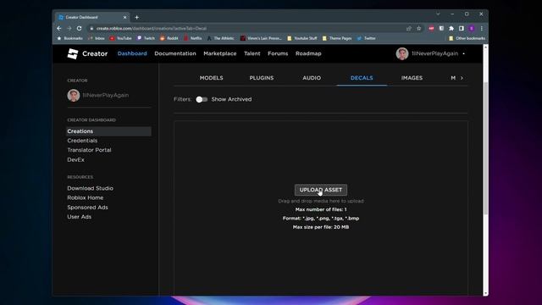
Task: Open Documentation in top navigation
Action: tap(175, 53)
